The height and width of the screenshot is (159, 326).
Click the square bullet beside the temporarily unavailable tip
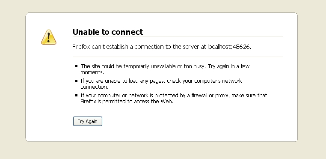point(76,66)
